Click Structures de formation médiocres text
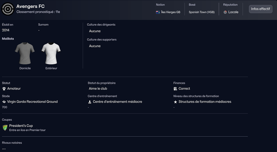 click(x=205, y=102)
